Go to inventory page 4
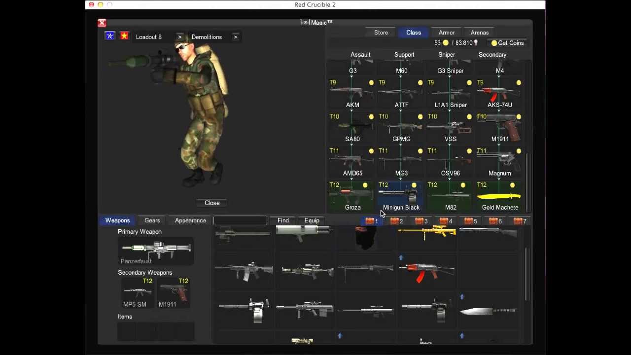631x355 pixels. click(446, 221)
